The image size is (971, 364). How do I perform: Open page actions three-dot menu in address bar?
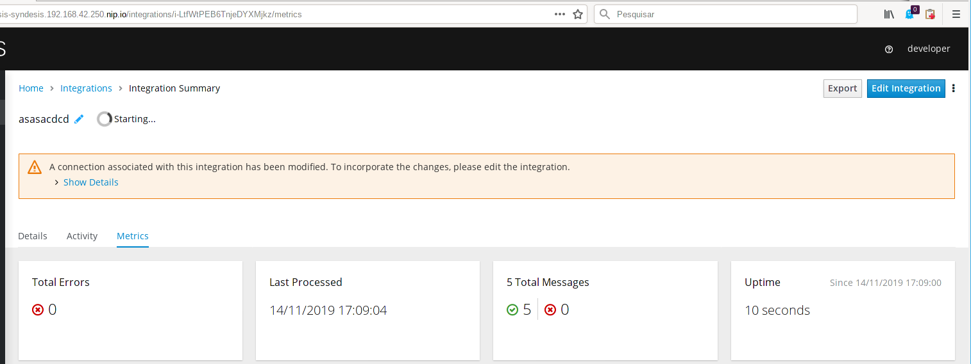pyautogui.click(x=560, y=14)
